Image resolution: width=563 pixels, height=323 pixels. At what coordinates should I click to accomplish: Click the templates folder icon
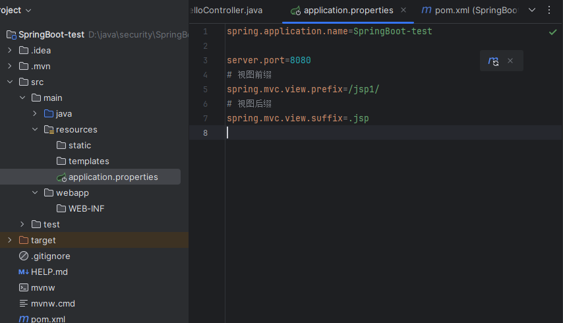[x=61, y=161]
